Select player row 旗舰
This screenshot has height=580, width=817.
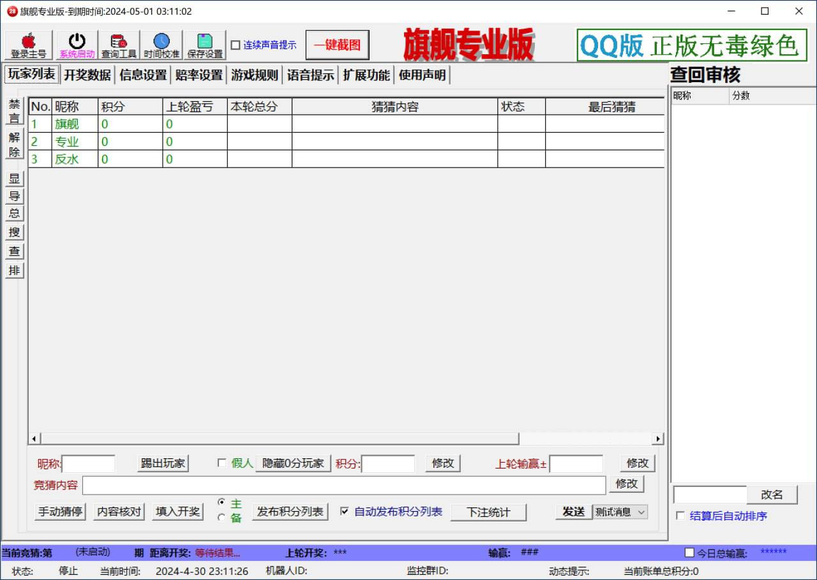click(347, 124)
